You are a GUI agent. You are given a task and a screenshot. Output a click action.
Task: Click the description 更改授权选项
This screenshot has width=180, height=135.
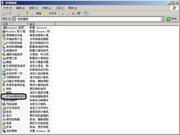coord(38,89)
